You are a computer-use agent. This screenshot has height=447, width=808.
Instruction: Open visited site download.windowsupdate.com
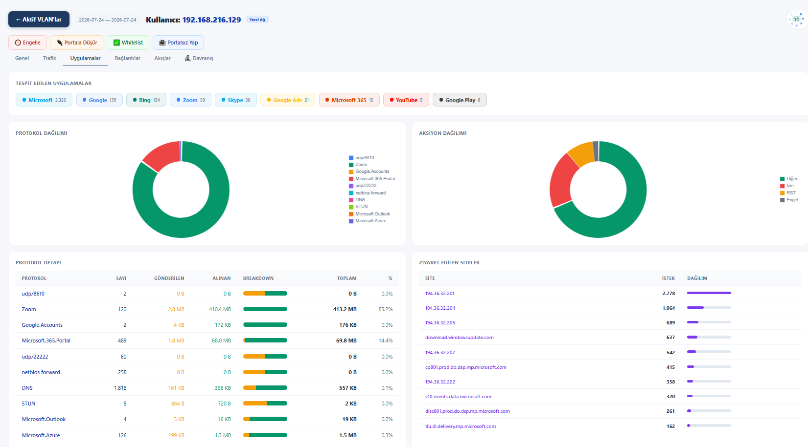[460, 338]
